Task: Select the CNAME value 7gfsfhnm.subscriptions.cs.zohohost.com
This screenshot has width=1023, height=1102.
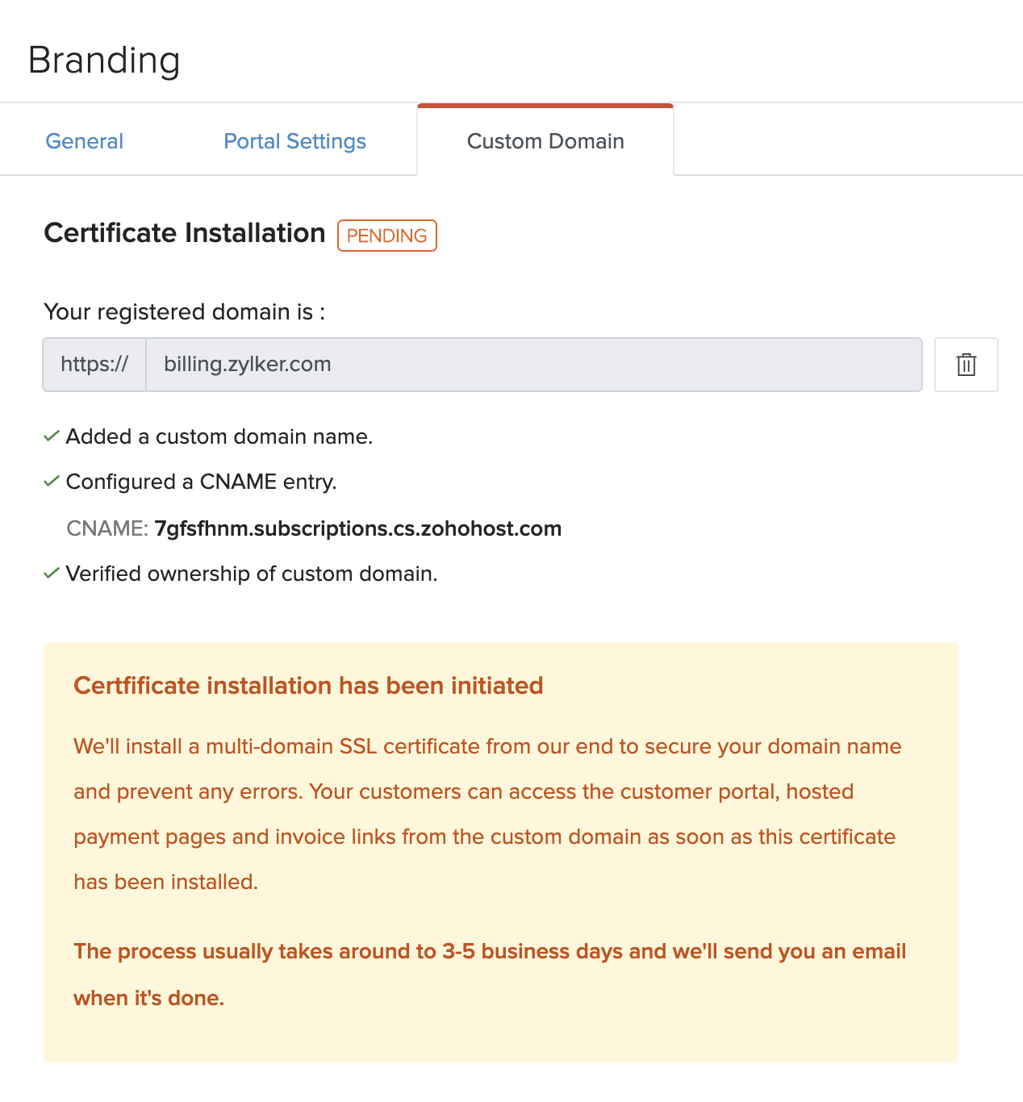Action: click(x=358, y=528)
